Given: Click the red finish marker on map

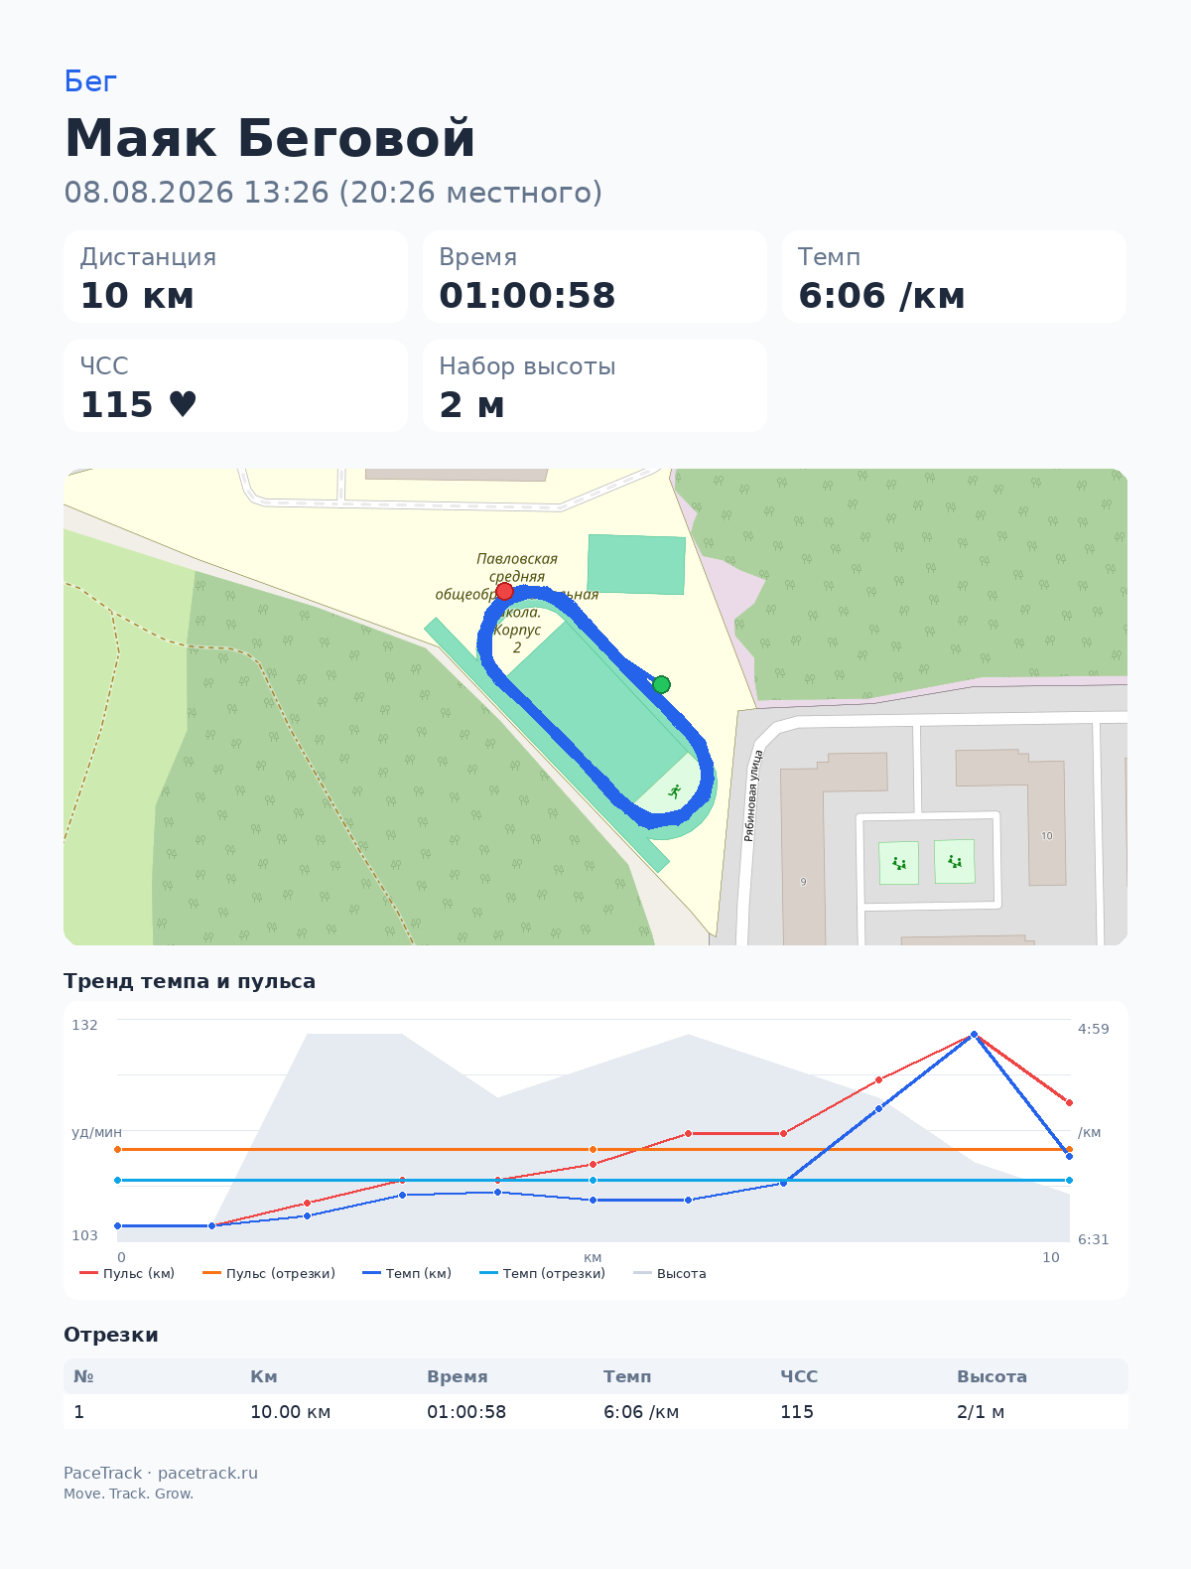Looking at the screenshot, I should (504, 592).
